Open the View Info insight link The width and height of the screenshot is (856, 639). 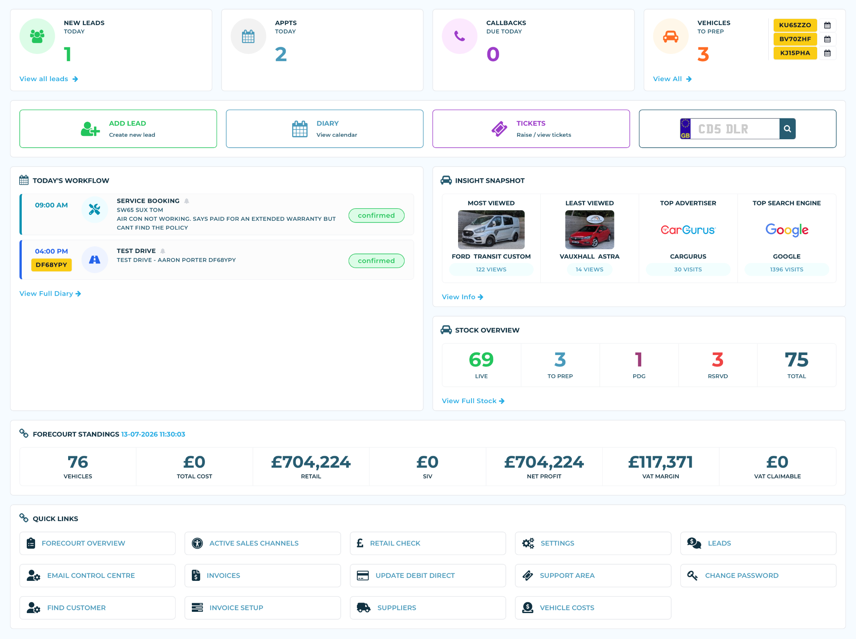pos(463,297)
